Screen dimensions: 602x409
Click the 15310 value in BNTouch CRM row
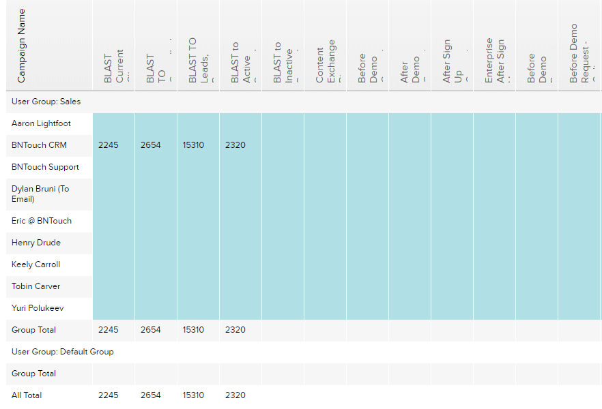(193, 145)
